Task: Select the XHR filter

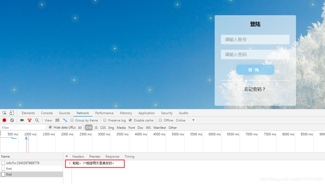Action: (x=89, y=128)
